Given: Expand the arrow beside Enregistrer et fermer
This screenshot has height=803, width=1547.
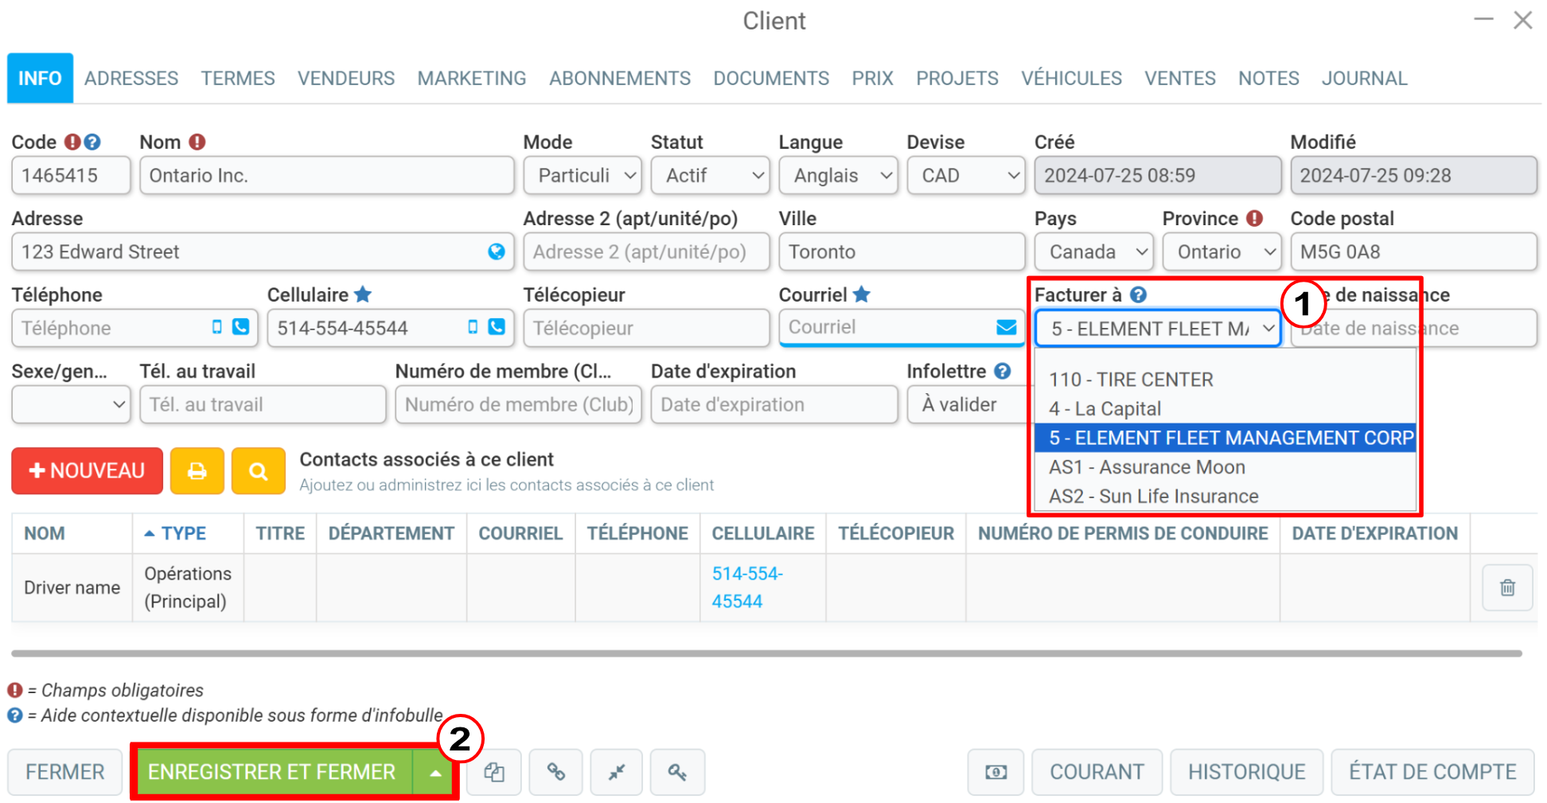Looking at the screenshot, I should pyautogui.click(x=434, y=772).
